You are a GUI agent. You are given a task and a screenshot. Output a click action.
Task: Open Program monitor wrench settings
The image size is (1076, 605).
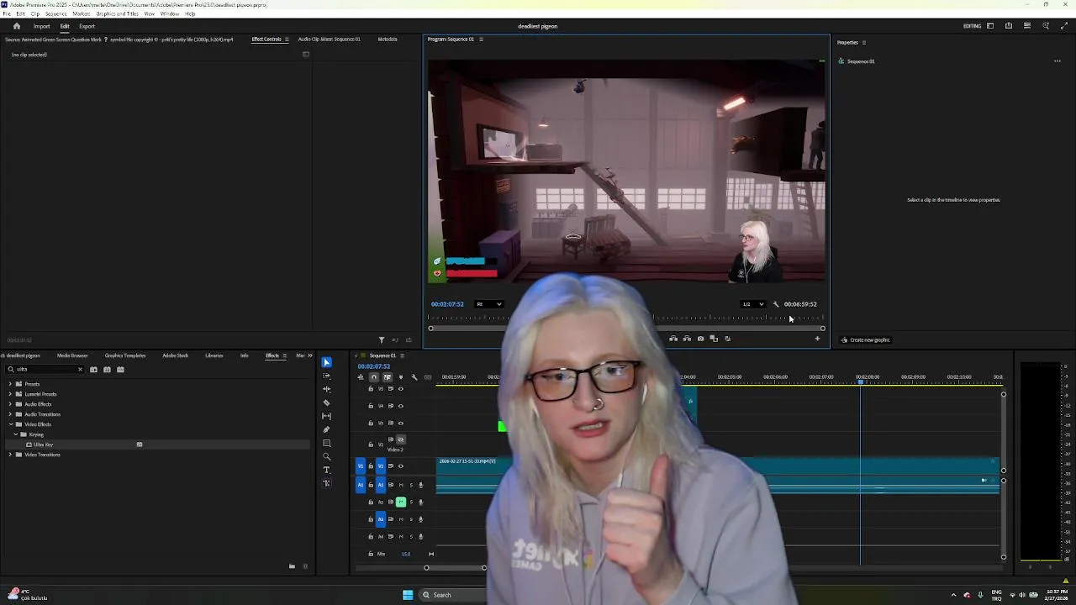pyautogui.click(x=775, y=304)
